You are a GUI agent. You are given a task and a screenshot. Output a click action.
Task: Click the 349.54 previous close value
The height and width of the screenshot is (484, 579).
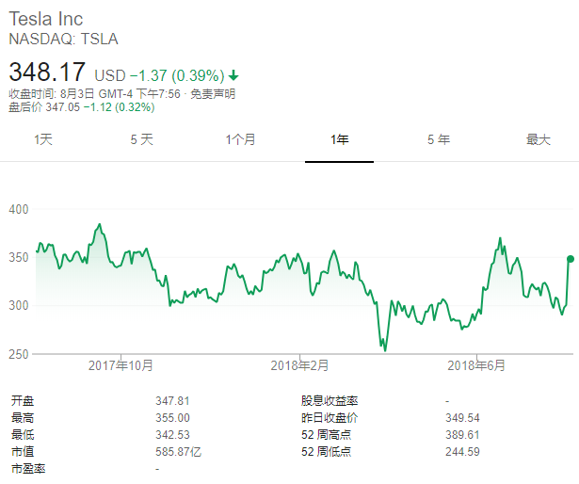point(462,418)
